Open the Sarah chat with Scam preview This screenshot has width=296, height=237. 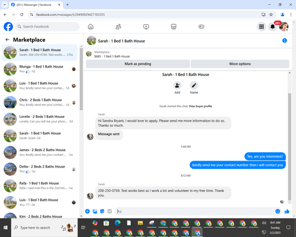pos(40,136)
